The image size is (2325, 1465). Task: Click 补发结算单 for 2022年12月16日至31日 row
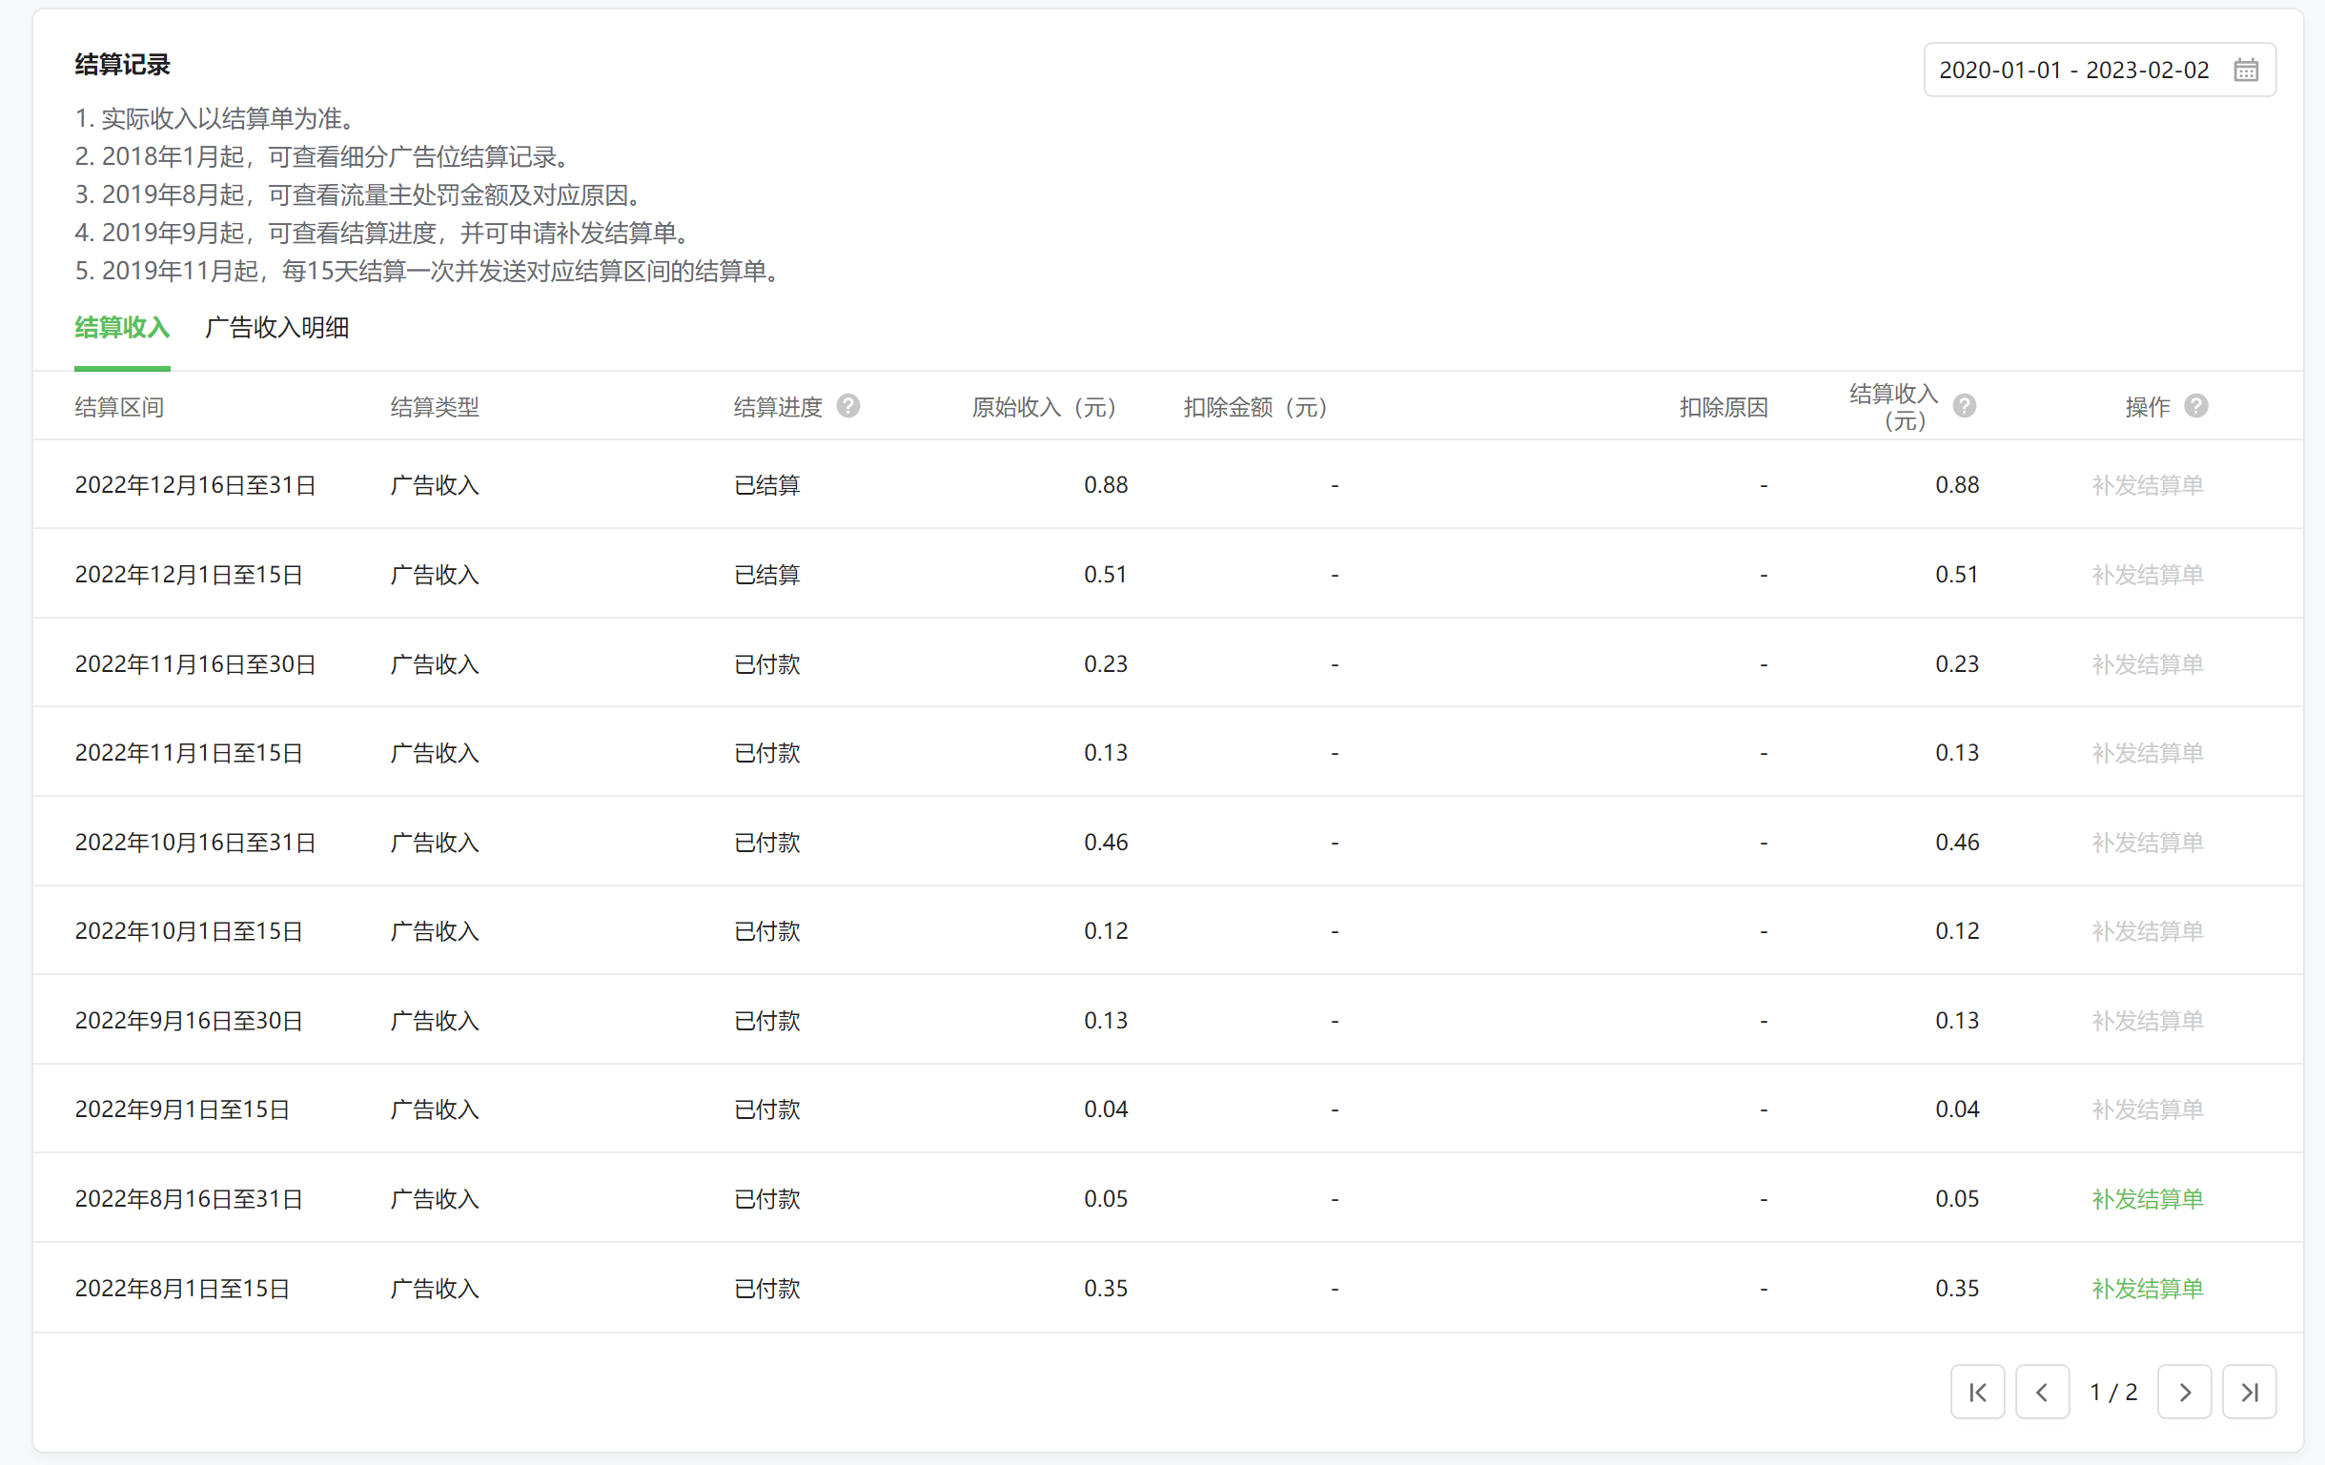tap(2147, 485)
